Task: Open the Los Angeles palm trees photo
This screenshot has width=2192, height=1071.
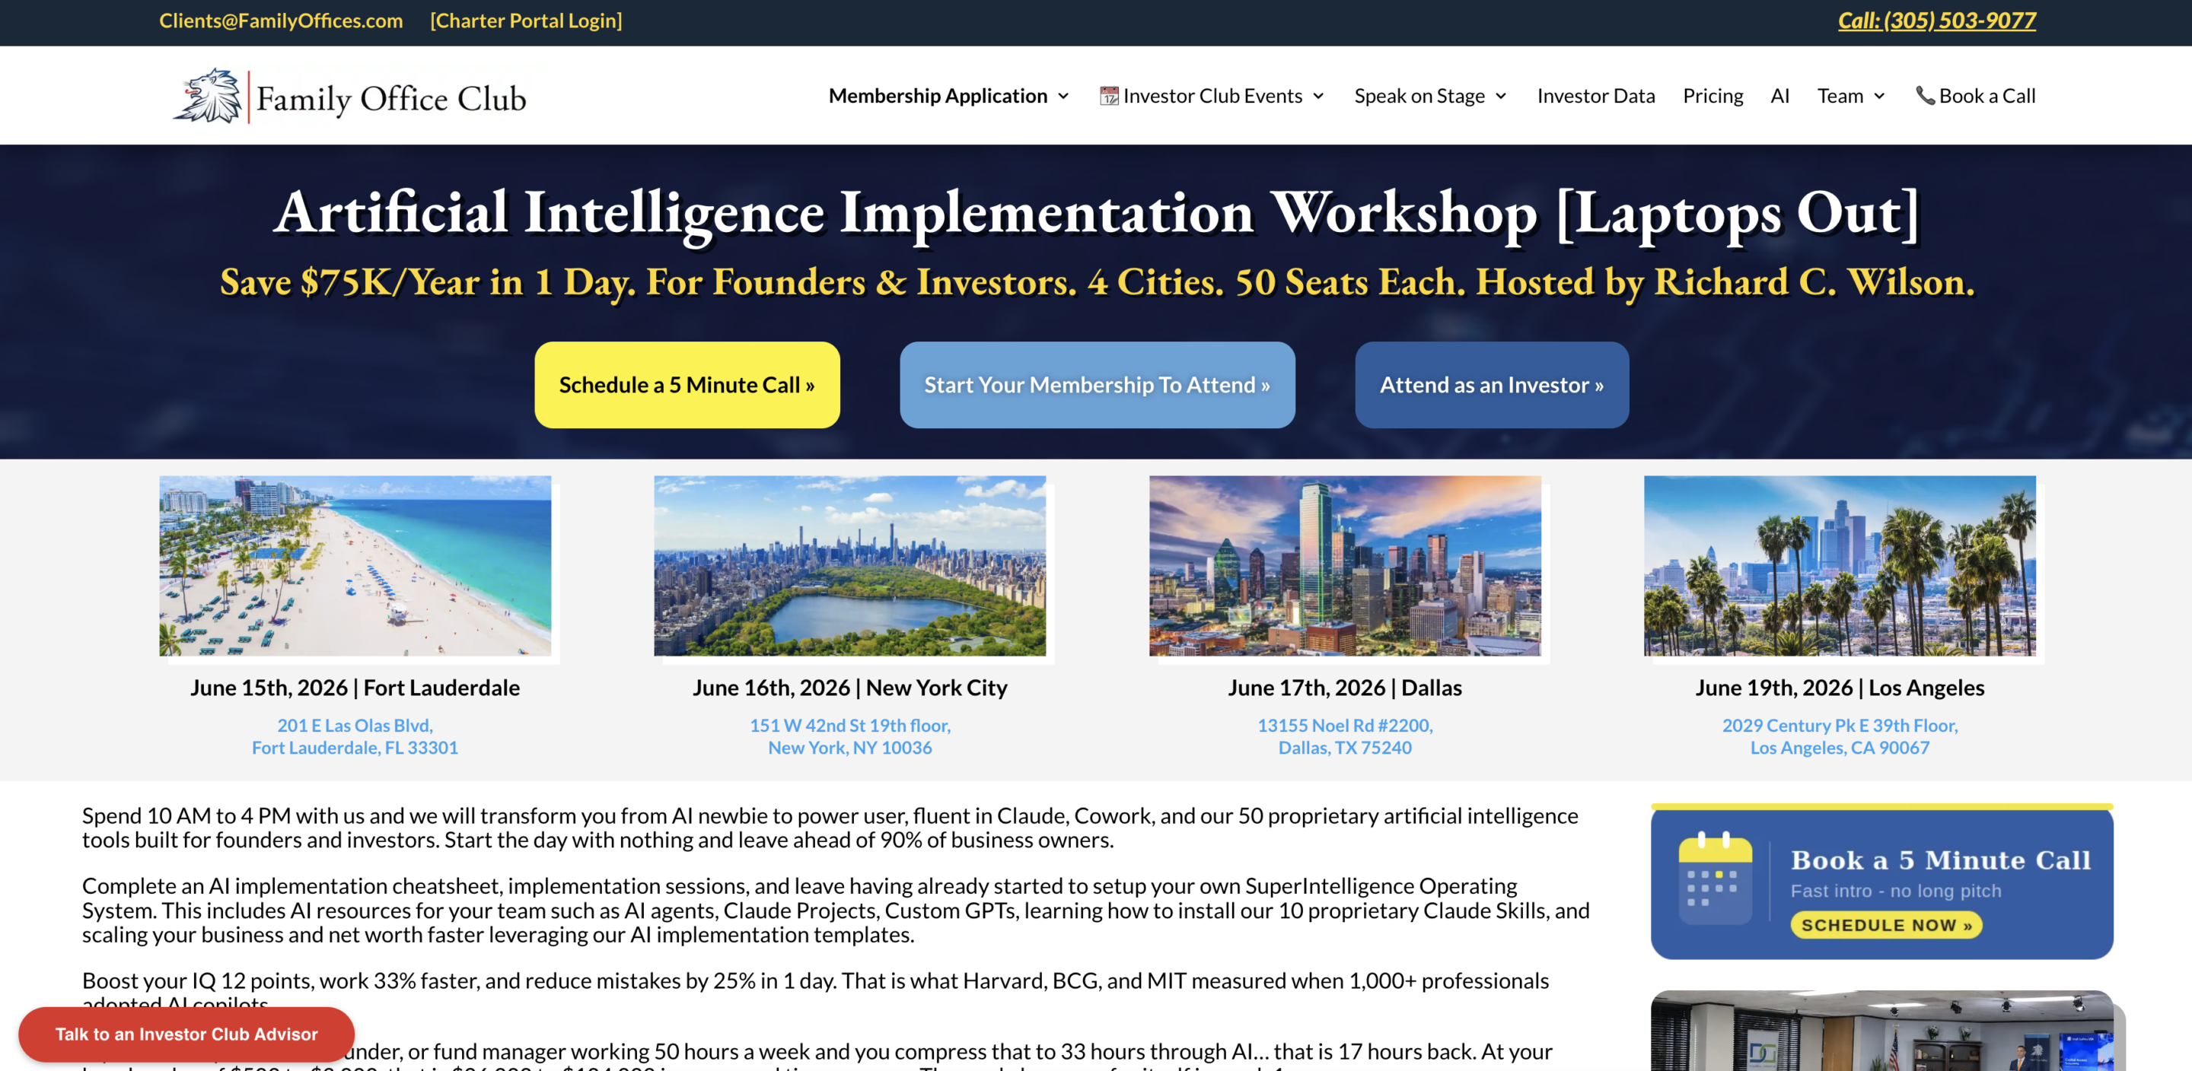Action: point(1840,566)
